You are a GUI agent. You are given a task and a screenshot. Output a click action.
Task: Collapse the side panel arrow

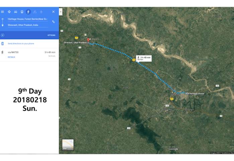(x=61, y=12)
